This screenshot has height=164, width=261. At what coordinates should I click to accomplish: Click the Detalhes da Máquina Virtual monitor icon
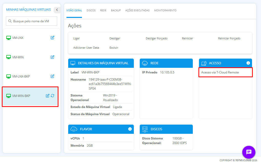point(73,63)
